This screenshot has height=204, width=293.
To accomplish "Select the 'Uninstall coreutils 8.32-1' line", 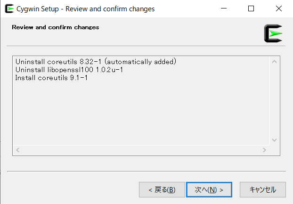I will point(95,62).
